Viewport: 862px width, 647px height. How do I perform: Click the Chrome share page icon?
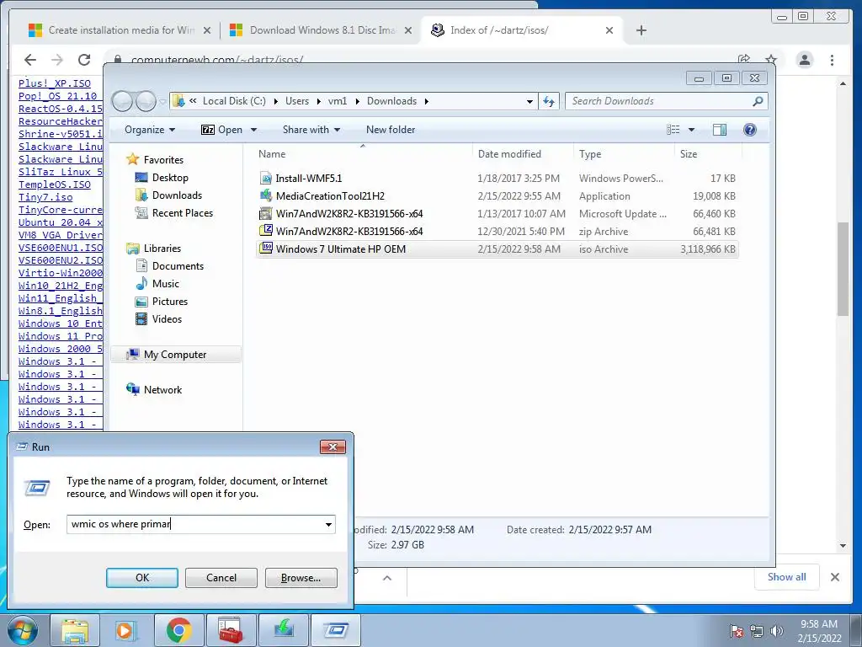tap(744, 59)
